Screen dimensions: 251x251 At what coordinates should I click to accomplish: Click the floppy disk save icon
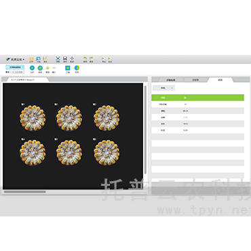(65, 58)
